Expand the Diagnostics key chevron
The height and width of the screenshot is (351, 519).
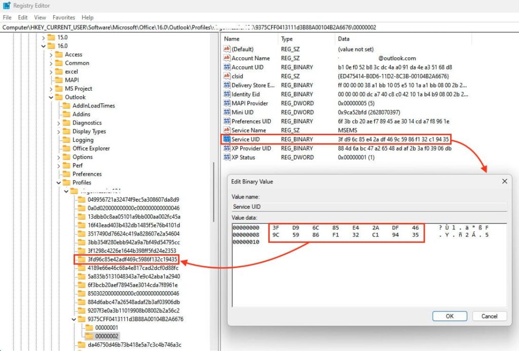59,123
